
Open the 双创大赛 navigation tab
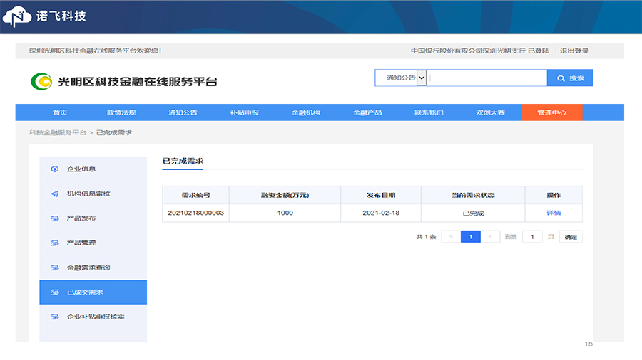click(x=491, y=112)
